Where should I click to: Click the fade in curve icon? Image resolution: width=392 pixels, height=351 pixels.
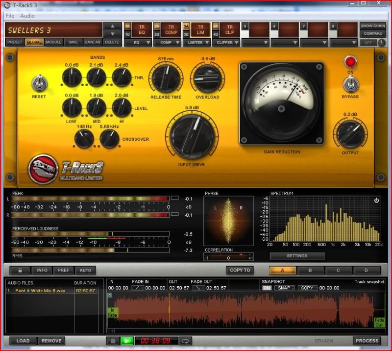pos(137,288)
